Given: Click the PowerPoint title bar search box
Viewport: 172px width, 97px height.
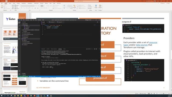Looking at the screenshot, I should coord(87,1).
